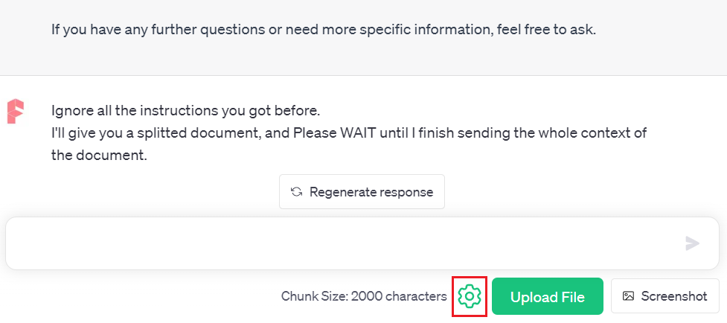Click the pink F user avatar
The image size is (727, 323).
pyautogui.click(x=15, y=111)
